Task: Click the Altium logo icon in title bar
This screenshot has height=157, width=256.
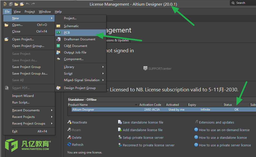Action: [5, 4]
